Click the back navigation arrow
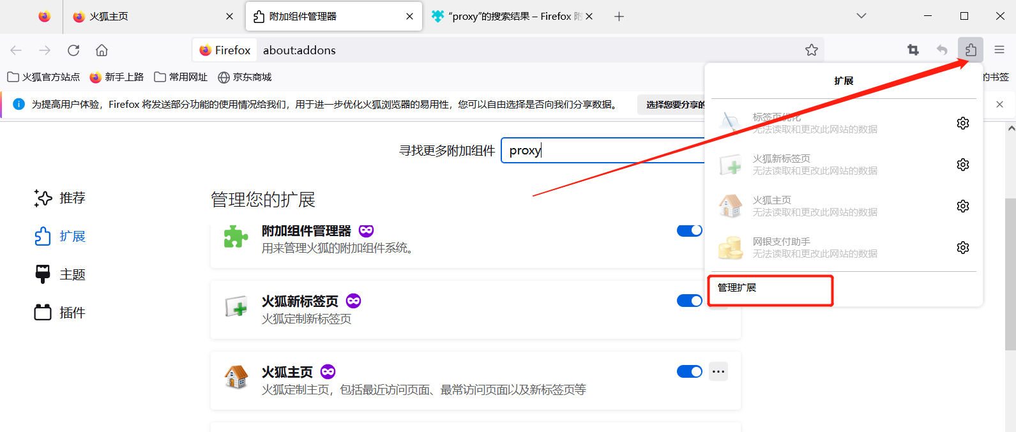Image resolution: width=1016 pixels, height=432 pixels. (x=16, y=50)
